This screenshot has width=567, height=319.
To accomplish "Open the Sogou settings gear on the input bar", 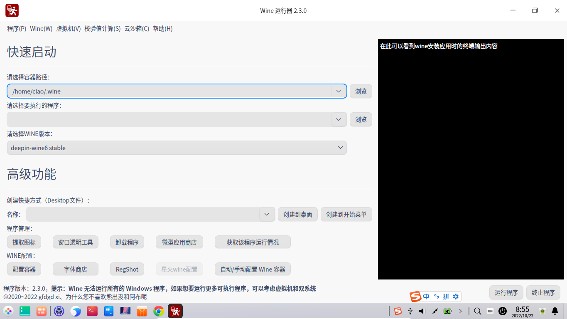I will pyautogui.click(x=455, y=296).
